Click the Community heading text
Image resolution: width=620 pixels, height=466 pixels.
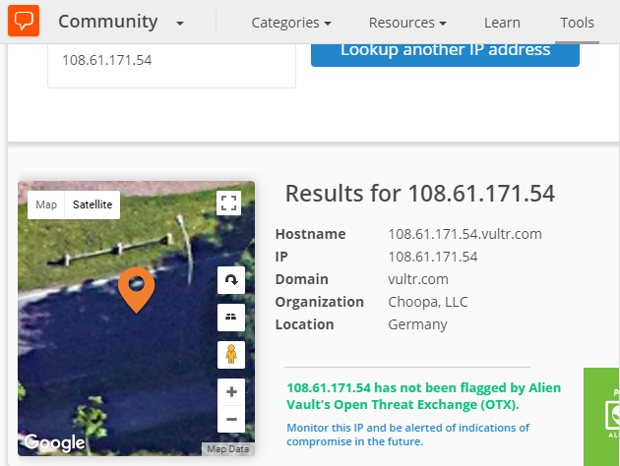point(108,22)
